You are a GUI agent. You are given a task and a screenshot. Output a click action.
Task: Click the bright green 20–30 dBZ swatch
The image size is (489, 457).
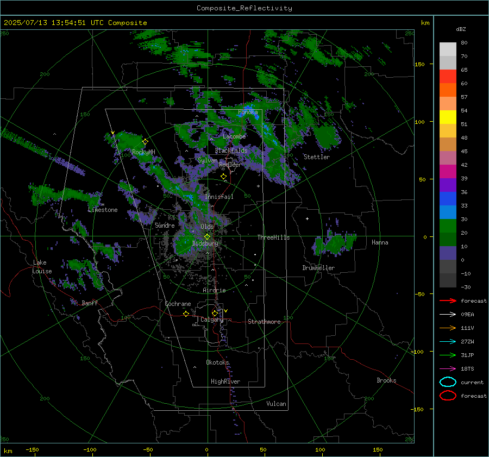(448, 226)
